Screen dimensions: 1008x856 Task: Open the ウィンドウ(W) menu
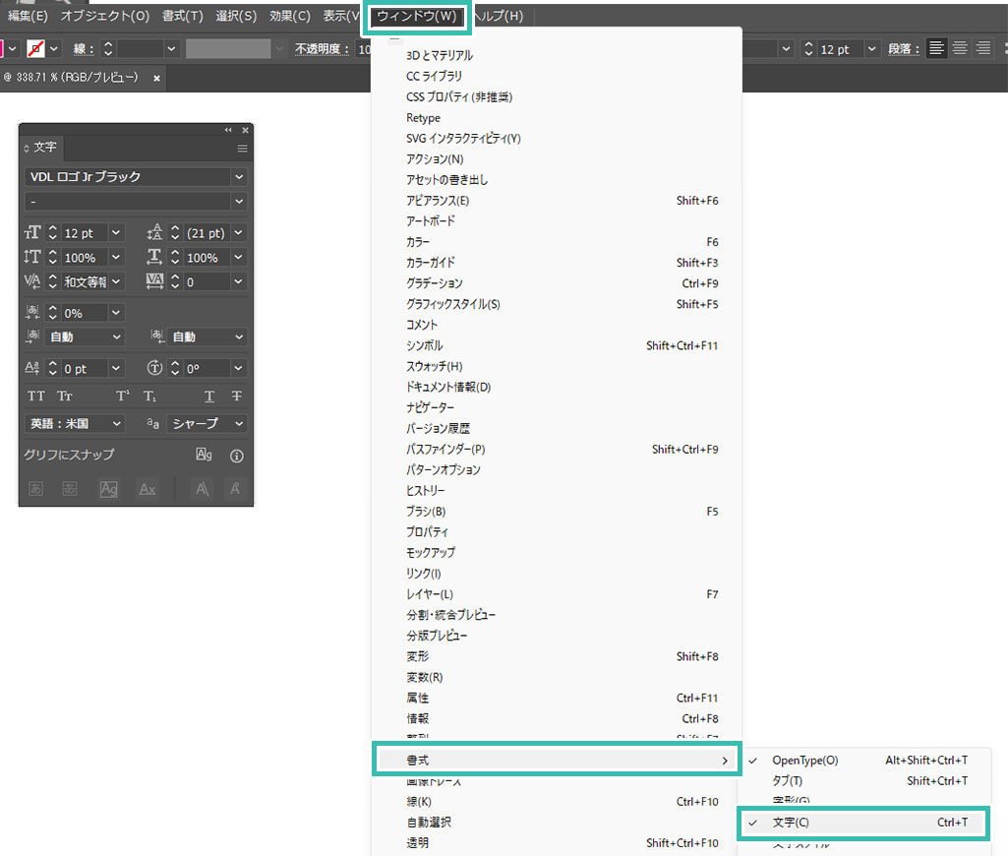click(x=417, y=16)
